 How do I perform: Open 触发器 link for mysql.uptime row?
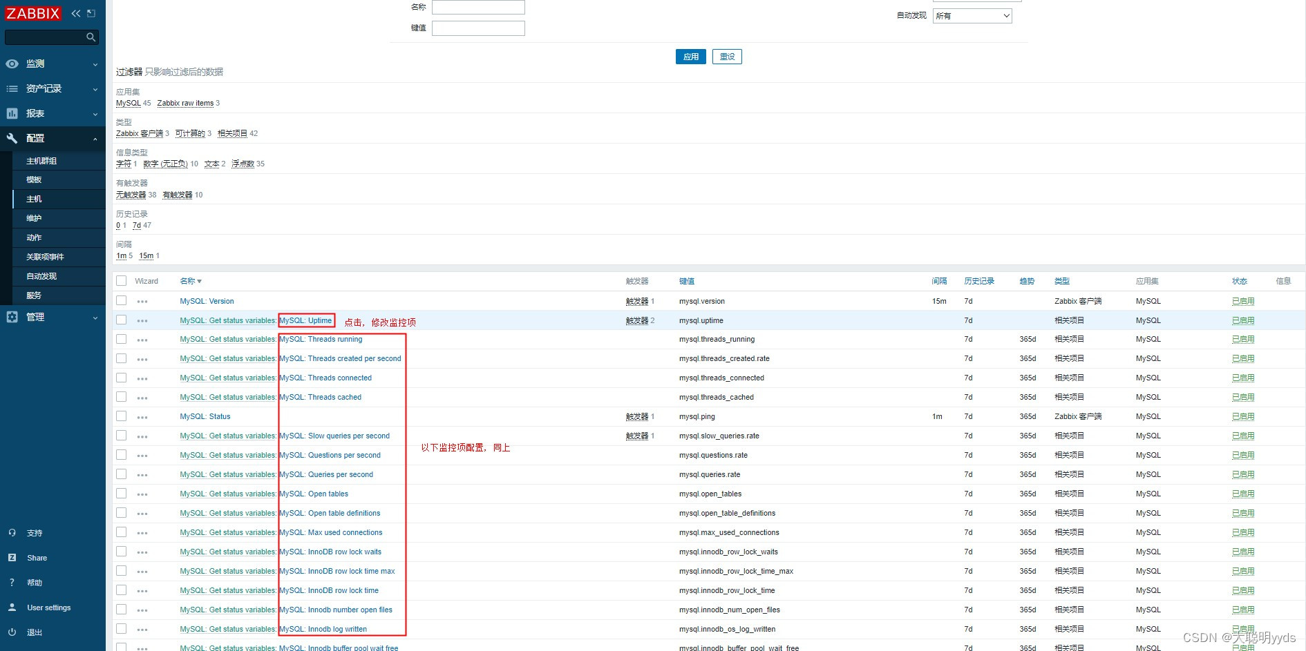pyautogui.click(x=637, y=320)
